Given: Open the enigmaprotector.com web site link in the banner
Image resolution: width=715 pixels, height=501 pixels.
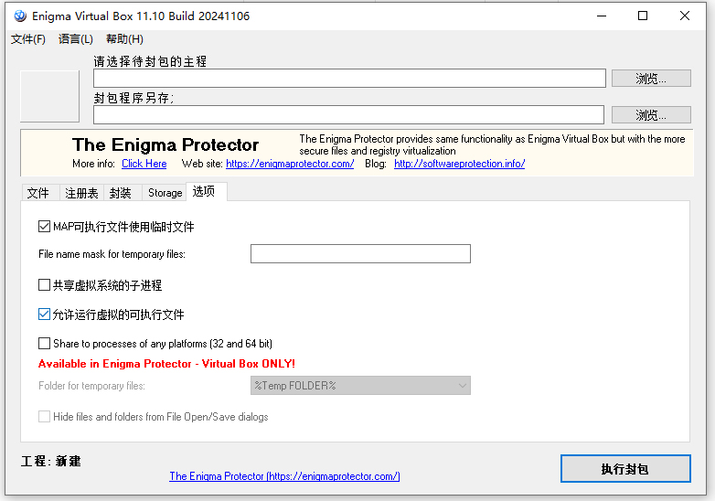Looking at the screenshot, I should pyautogui.click(x=290, y=164).
